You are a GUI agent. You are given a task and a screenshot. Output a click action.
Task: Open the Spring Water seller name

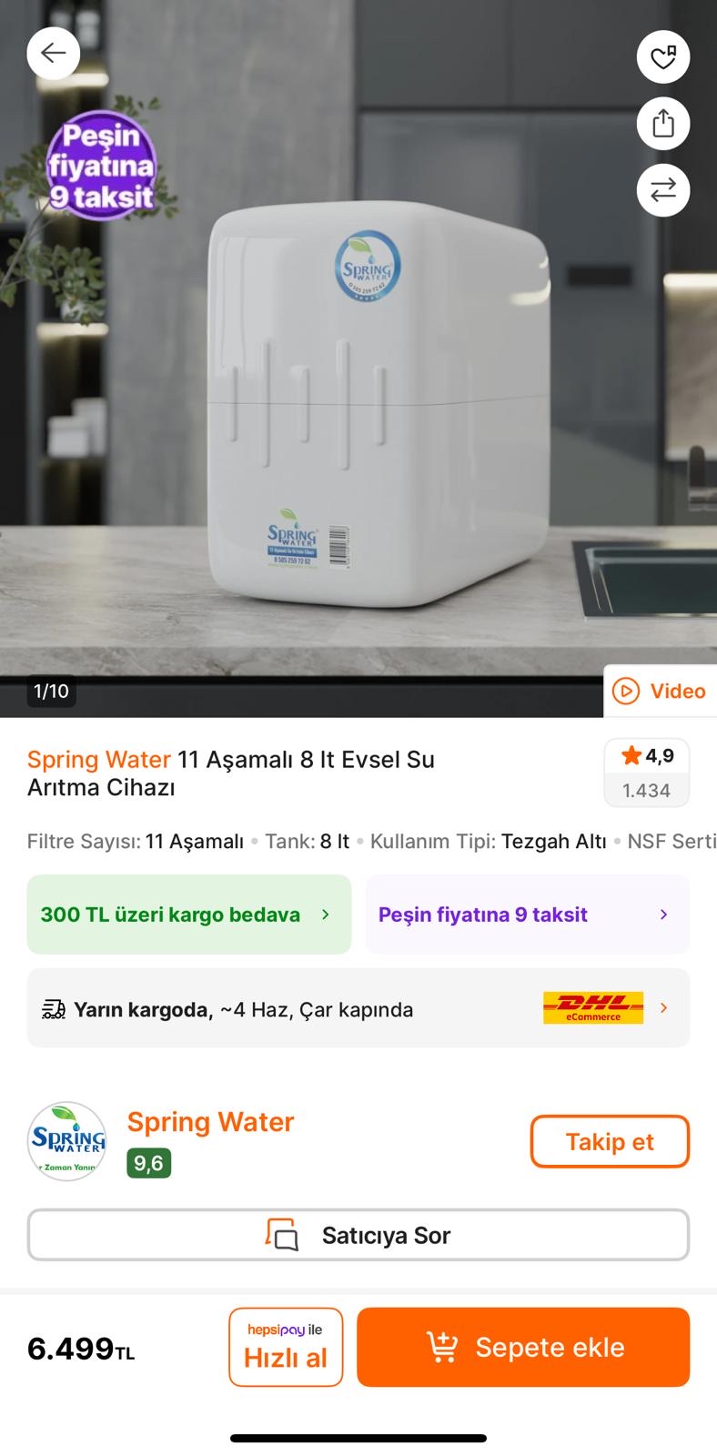point(211,1122)
